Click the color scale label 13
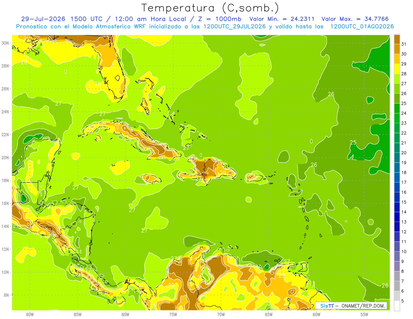 pyautogui.click(x=404, y=222)
